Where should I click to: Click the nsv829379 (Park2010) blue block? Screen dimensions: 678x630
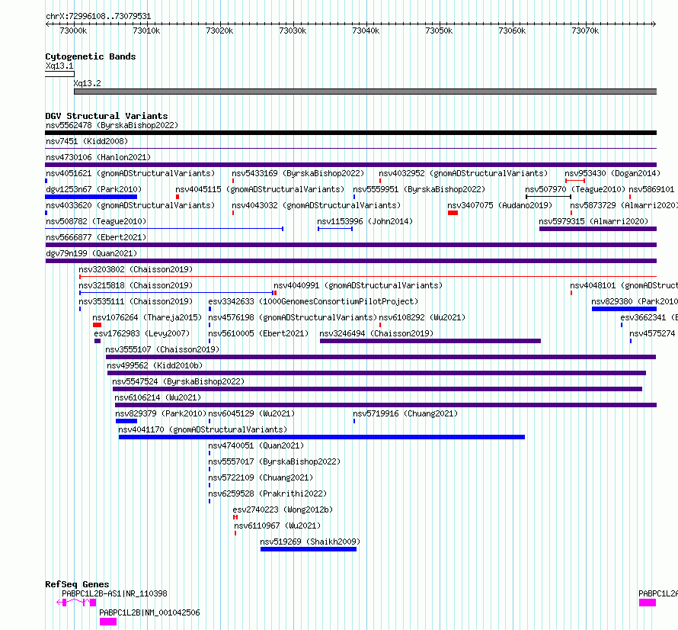click(x=126, y=421)
